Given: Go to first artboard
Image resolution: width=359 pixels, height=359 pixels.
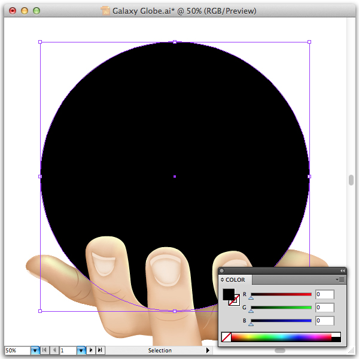Looking at the screenshot, I should tap(45, 350).
